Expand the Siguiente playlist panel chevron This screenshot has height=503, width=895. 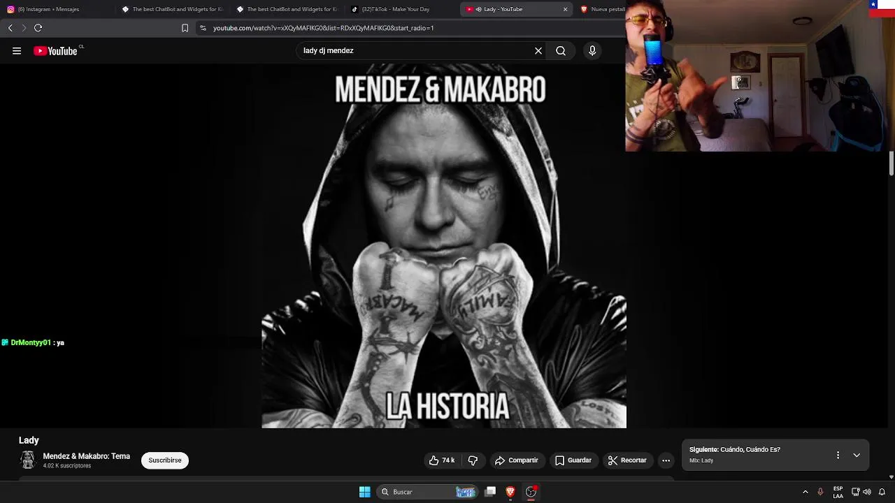click(x=857, y=455)
